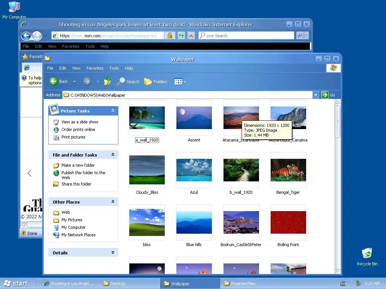Select the bliss wallpaper thumbnail

[x=147, y=222]
